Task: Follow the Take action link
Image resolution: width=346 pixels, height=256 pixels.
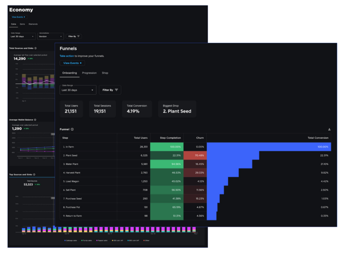Action: click(x=67, y=56)
